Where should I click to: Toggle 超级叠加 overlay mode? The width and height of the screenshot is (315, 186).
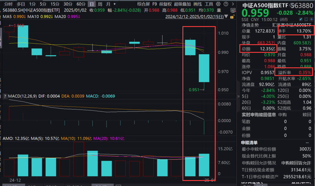point(183,4)
